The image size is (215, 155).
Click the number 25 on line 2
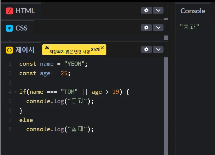pyautogui.click(x=64, y=73)
